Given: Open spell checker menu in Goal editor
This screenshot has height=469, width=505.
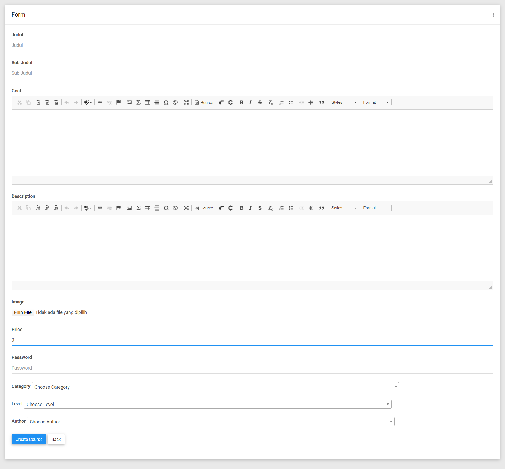Looking at the screenshot, I should point(88,102).
